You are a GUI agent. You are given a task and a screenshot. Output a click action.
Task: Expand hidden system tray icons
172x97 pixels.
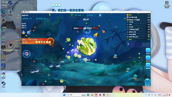[x=146, y=95]
